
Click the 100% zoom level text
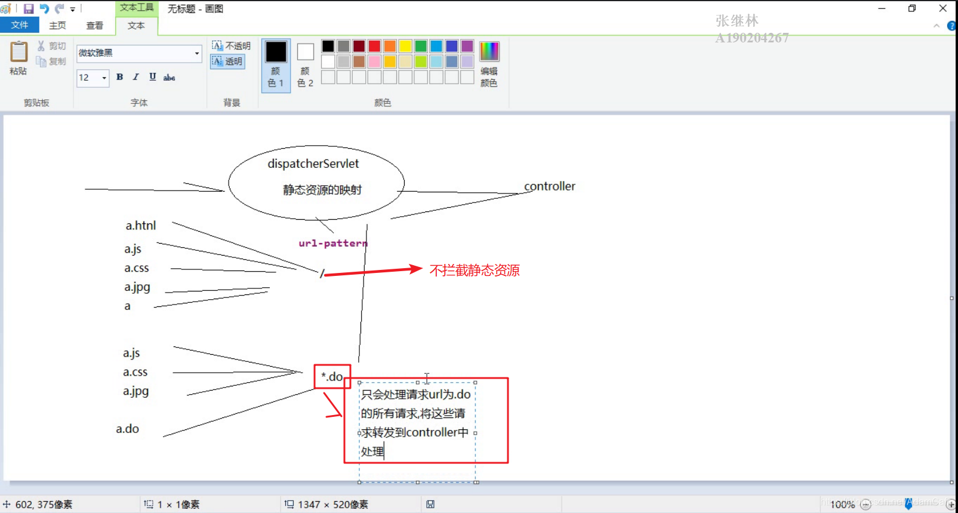coord(842,505)
